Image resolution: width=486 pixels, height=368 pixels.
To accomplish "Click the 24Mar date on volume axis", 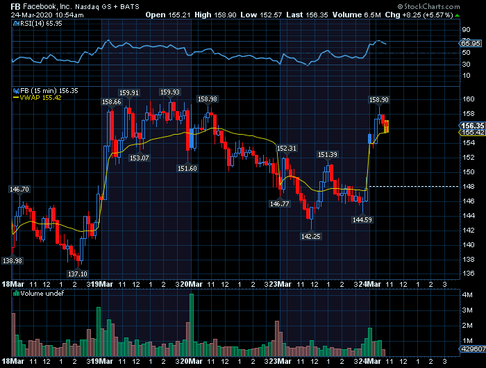I will tap(369, 361).
